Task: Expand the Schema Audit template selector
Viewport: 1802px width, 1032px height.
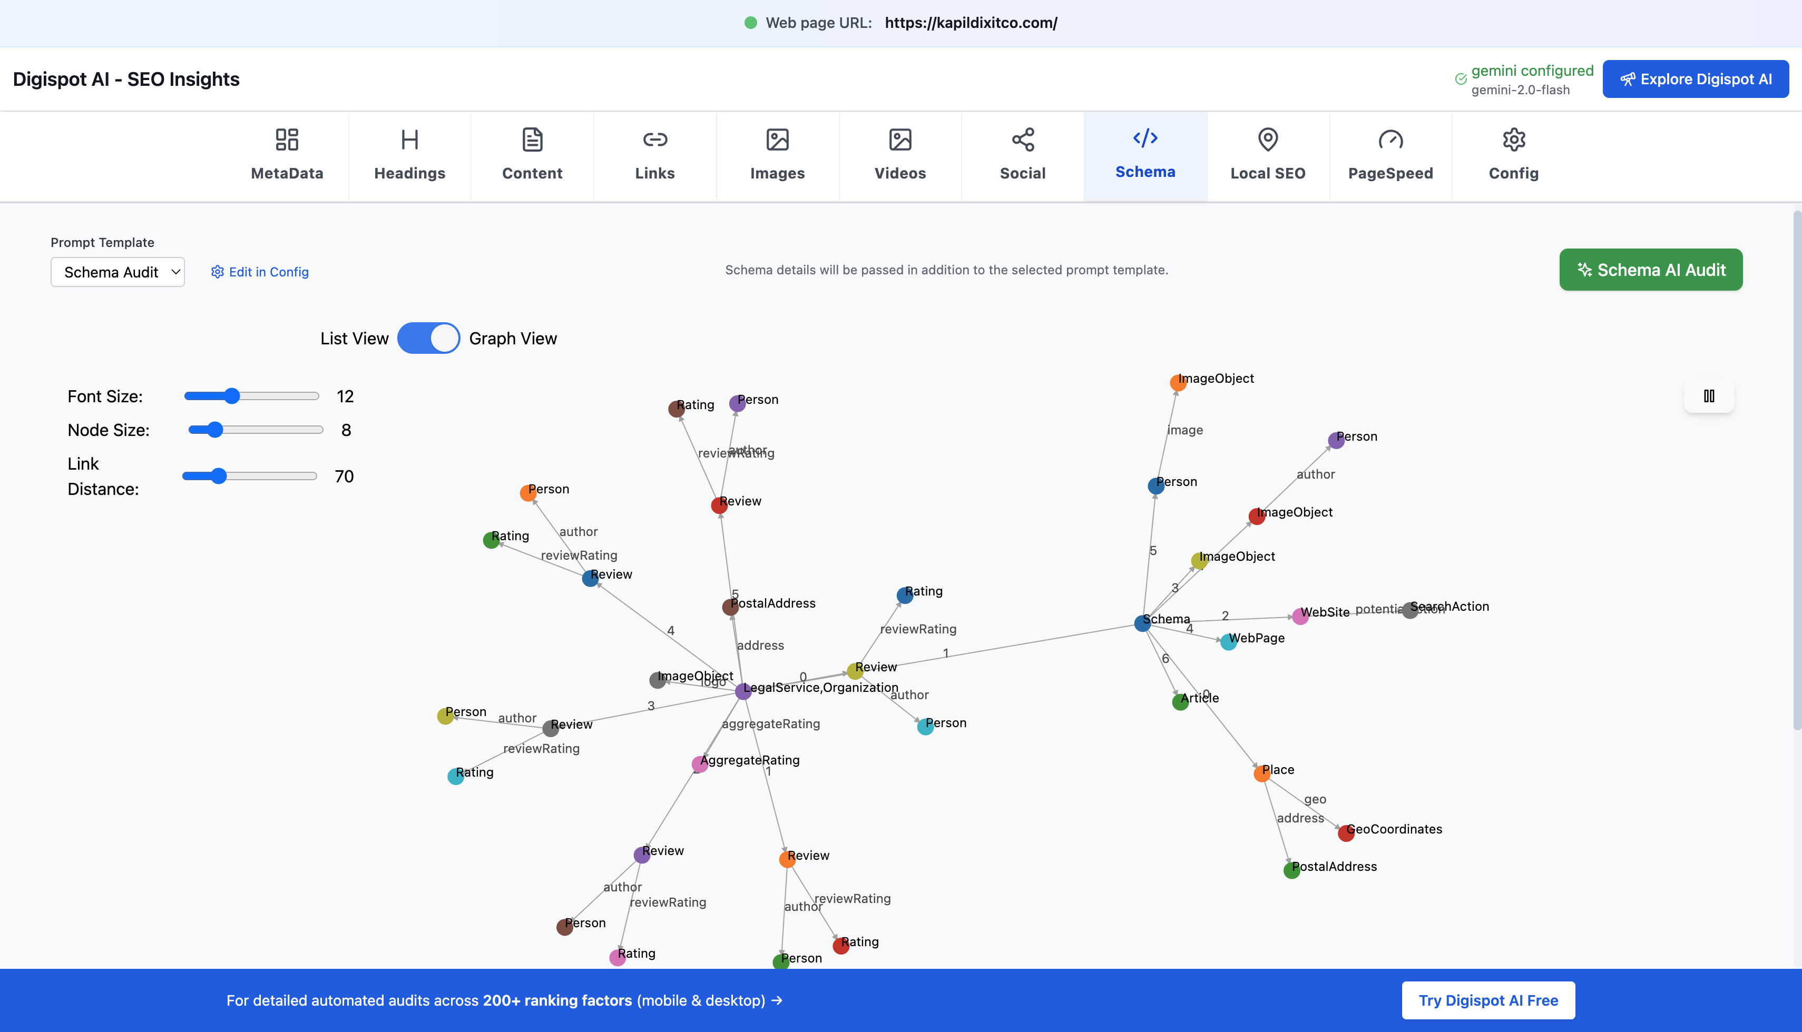Action: pos(117,272)
